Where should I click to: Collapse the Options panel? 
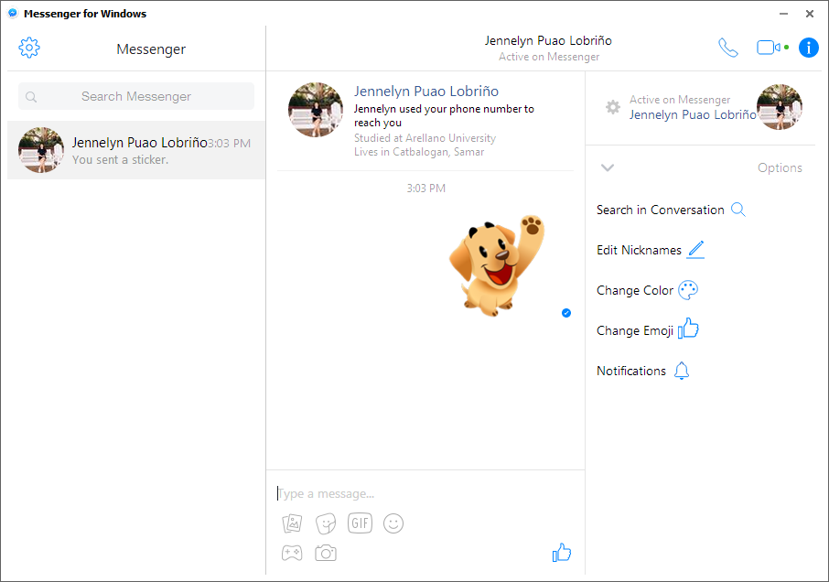click(x=608, y=167)
